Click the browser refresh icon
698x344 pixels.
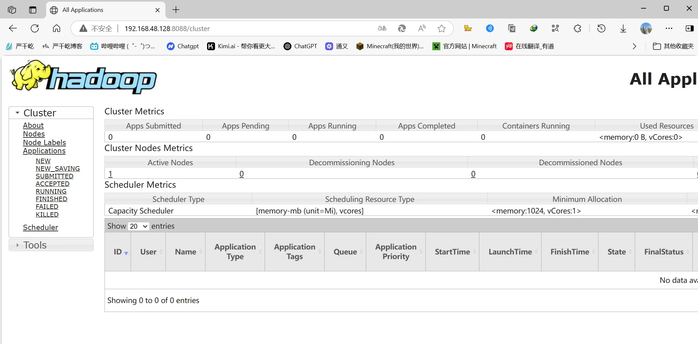pos(35,28)
